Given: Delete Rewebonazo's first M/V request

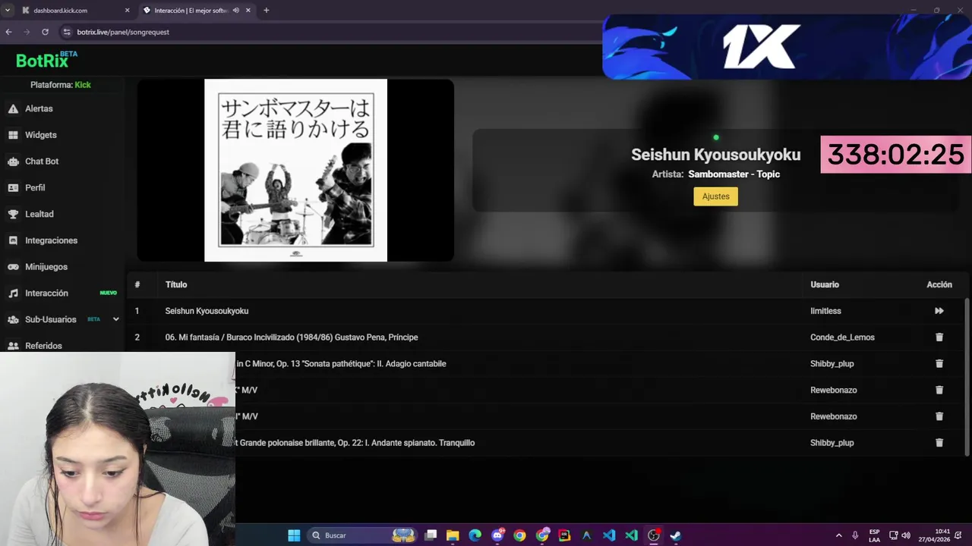Looking at the screenshot, I should (939, 390).
